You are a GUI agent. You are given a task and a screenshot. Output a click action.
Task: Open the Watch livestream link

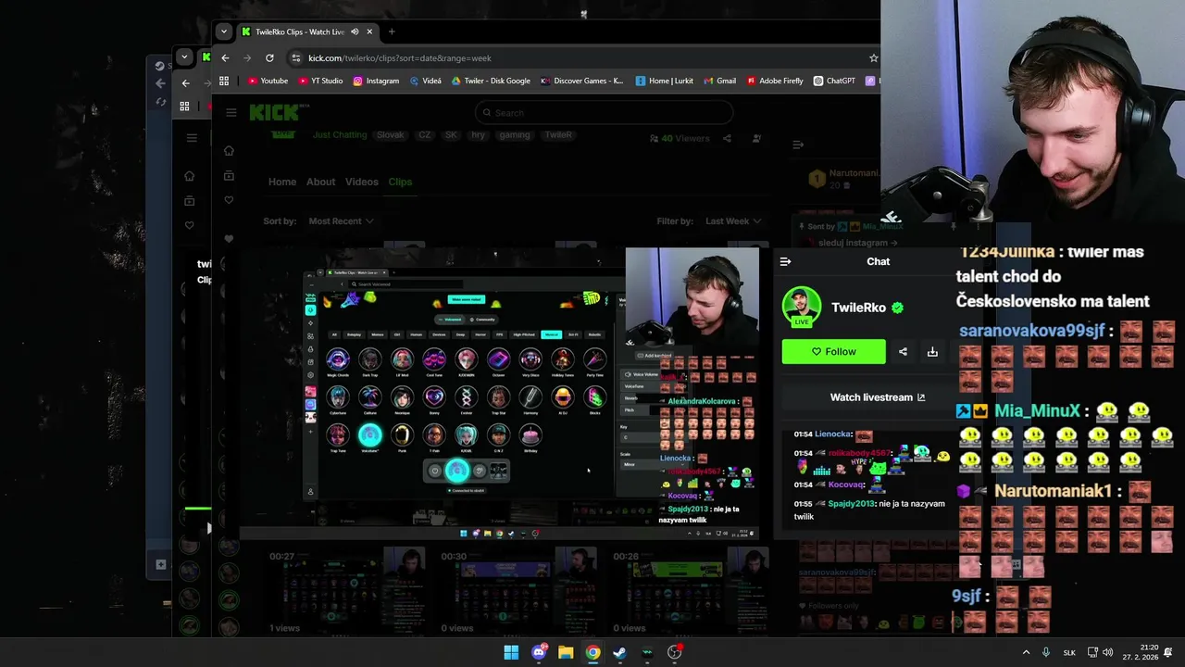(877, 397)
